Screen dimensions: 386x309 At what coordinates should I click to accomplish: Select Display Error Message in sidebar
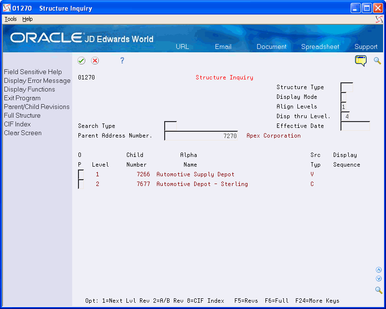click(x=37, y=80)
